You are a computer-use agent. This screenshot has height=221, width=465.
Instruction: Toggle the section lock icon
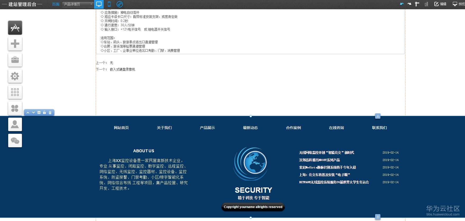point(44,113)
